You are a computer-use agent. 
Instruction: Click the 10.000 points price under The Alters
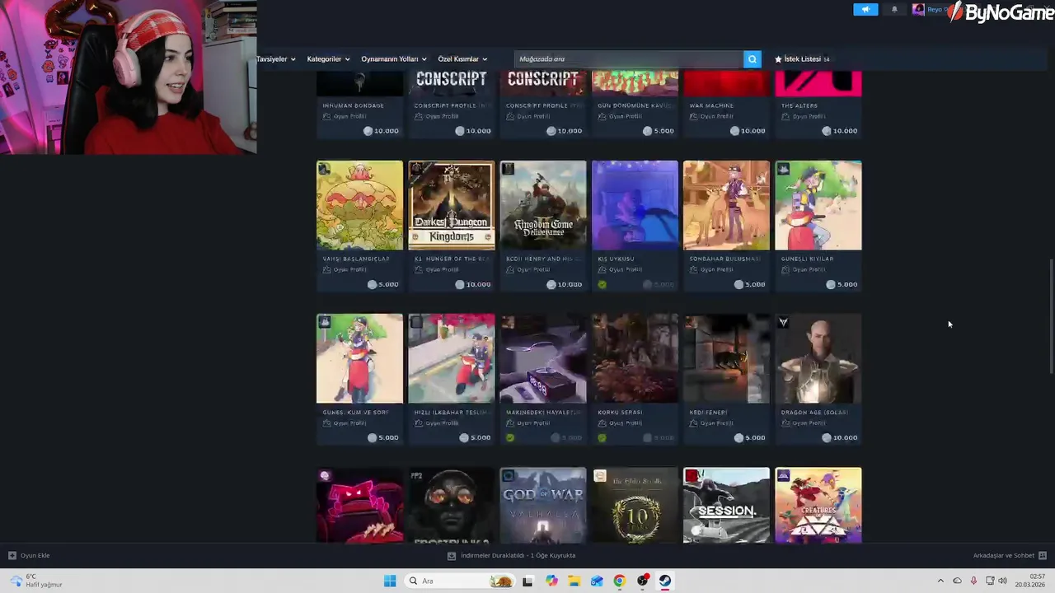839,131
